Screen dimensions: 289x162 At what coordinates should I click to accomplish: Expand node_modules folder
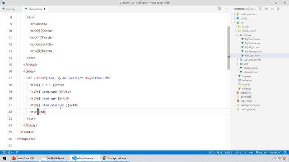click(x=248, y=14)
